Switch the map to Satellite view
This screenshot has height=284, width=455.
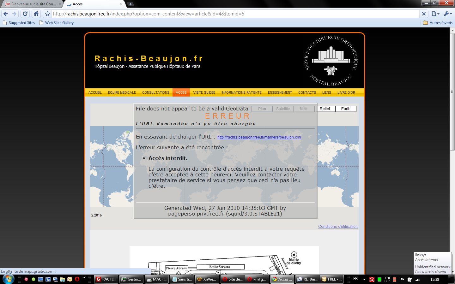pyautogui.click(x=283, y=109)
